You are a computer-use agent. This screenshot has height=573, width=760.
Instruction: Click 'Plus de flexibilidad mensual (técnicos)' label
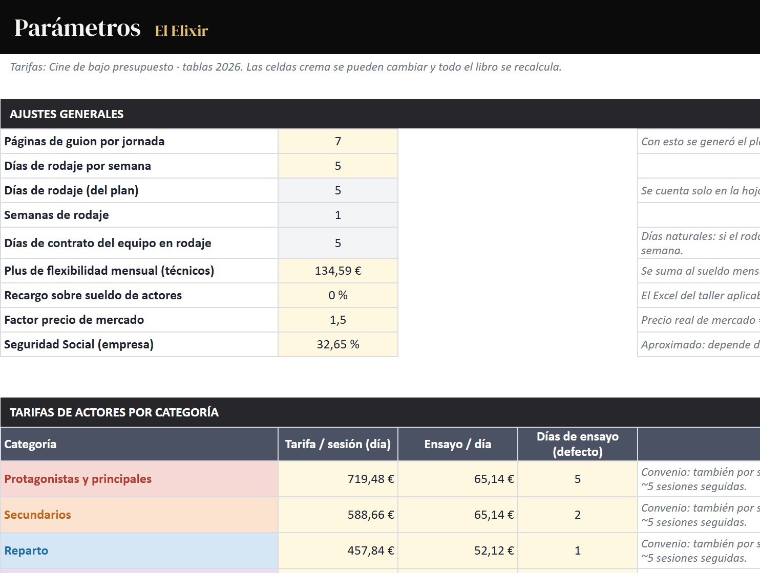[x=139, y=271]
